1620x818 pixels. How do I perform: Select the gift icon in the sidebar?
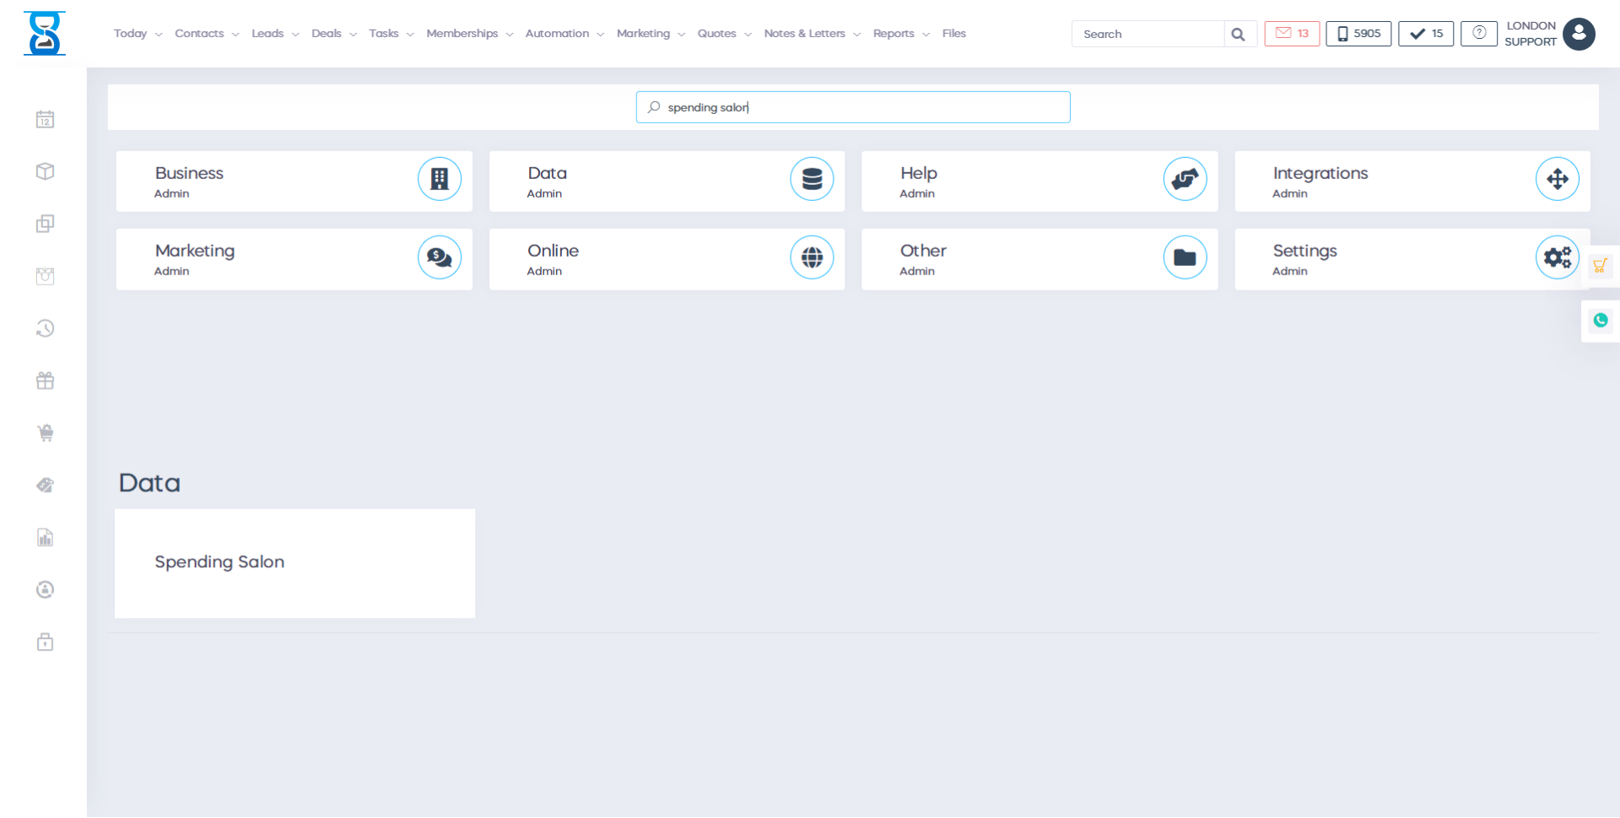(45, 380)
